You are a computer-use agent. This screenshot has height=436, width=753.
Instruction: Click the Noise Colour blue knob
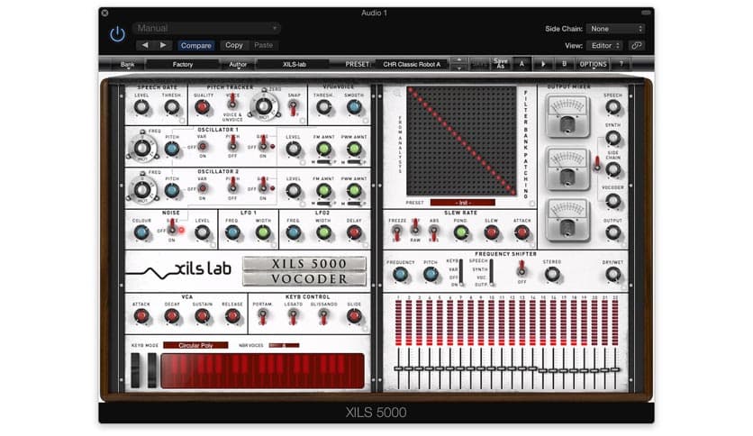141,232
